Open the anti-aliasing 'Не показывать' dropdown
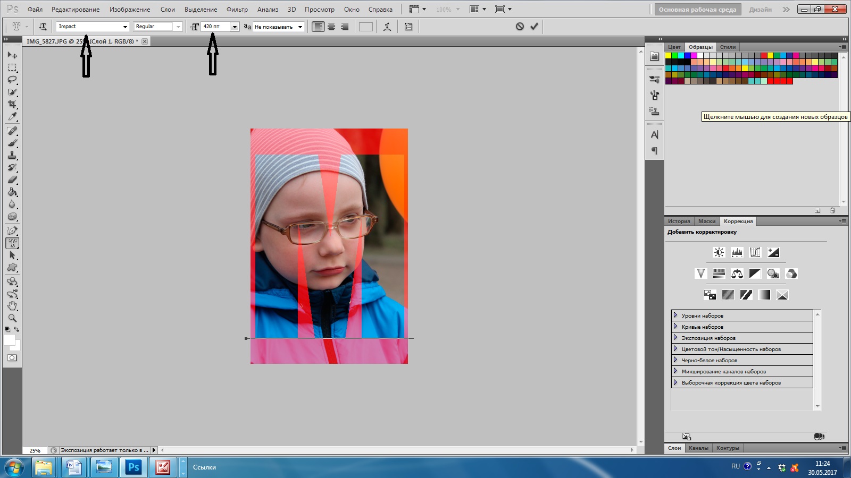This screenshot has width=851, height=478. (x=300, y=27)
